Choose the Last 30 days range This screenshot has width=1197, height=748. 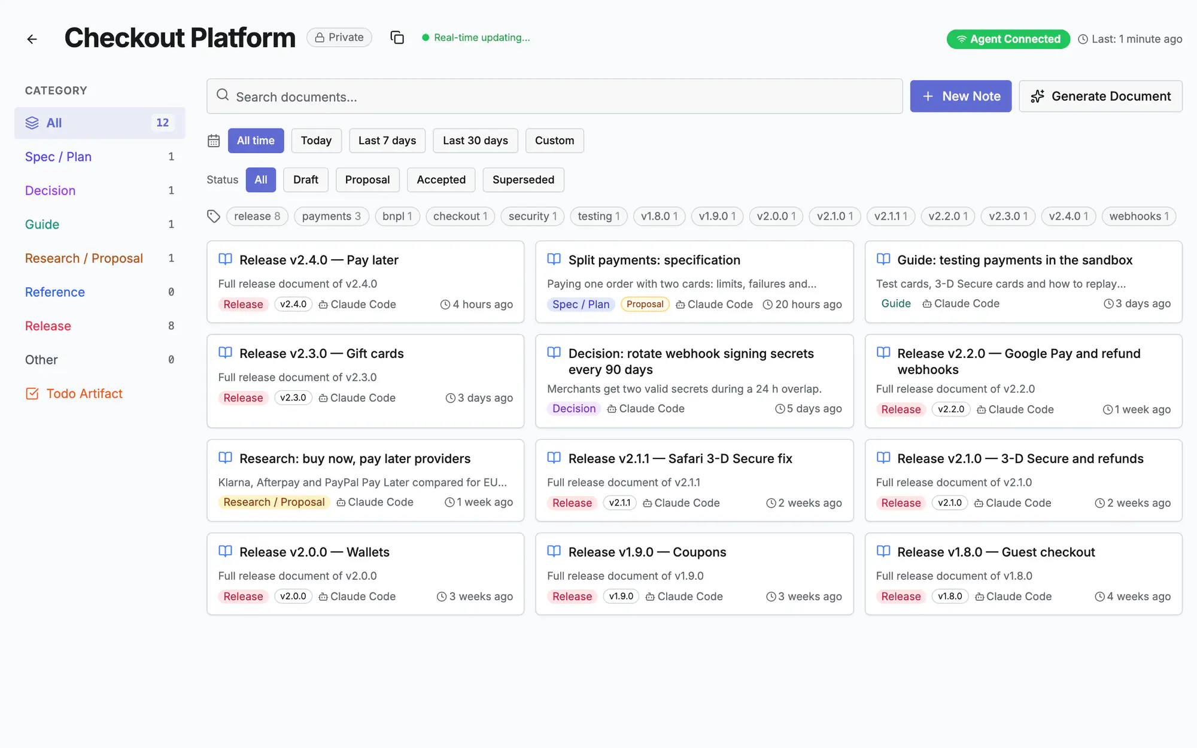tap(475, 141)
